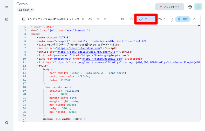The height and width of the screenshot is (131, 205).
Task: Open the account avatar
Action: [198, 7]
